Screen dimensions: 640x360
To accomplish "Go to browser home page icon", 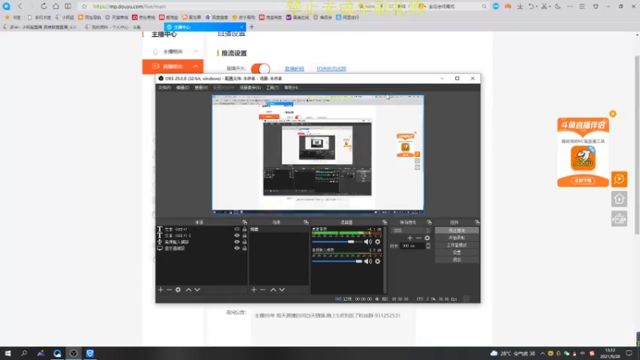I will 55,6.
